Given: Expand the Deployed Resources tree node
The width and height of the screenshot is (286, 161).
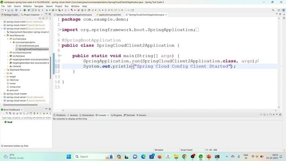Looking at the screenshot, I should (x=5, y=70).
